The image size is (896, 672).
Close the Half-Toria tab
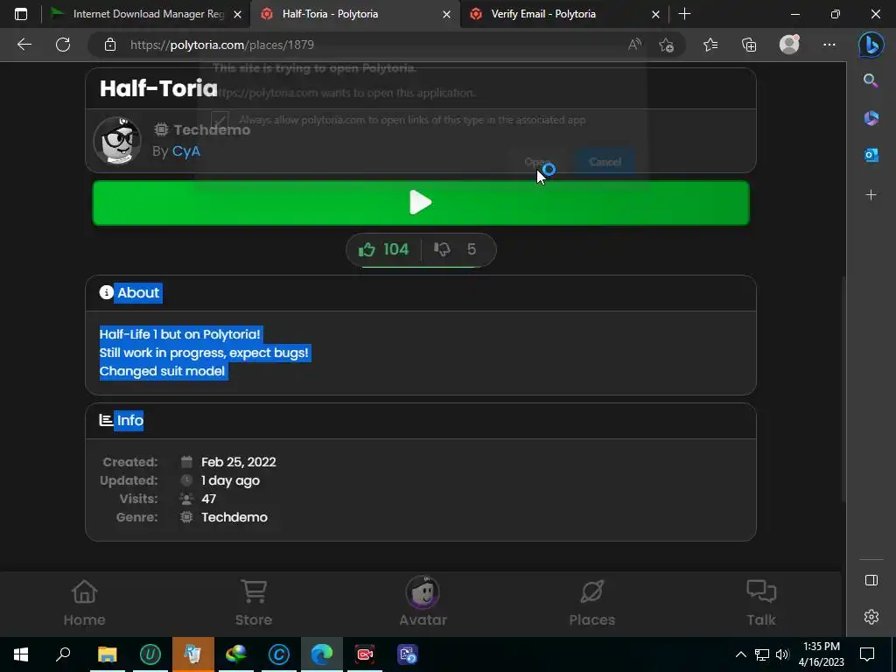click(x=447, y=14)
